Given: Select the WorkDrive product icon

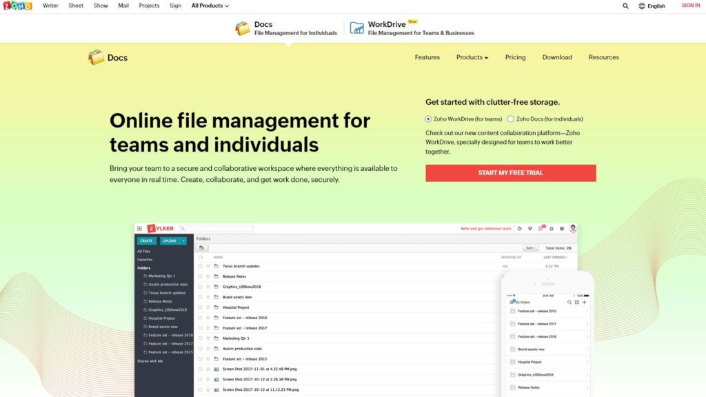Looking at the screenshot, I should pos(356,28).
